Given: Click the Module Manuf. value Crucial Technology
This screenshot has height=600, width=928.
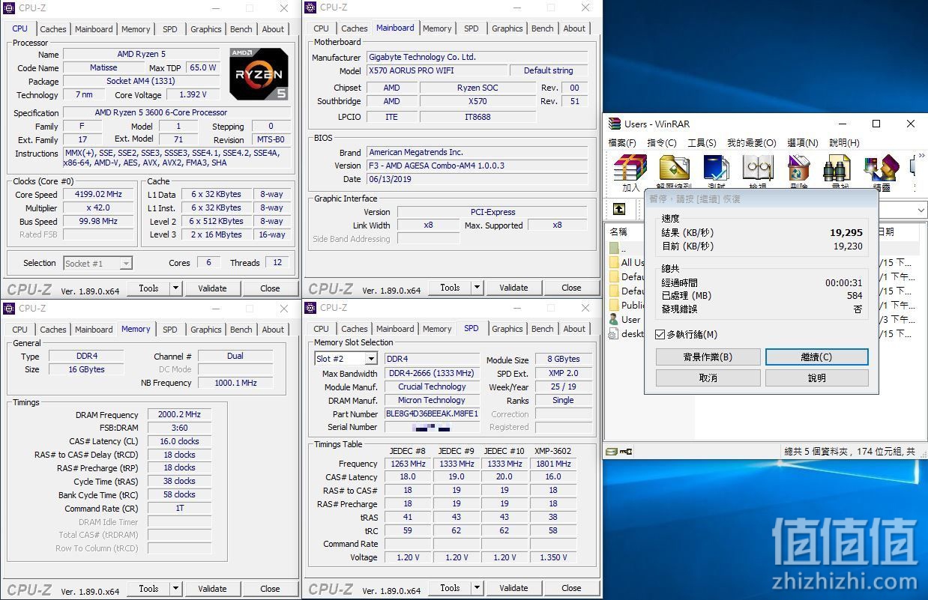Looking at the screenshot, I should (432, 387).
